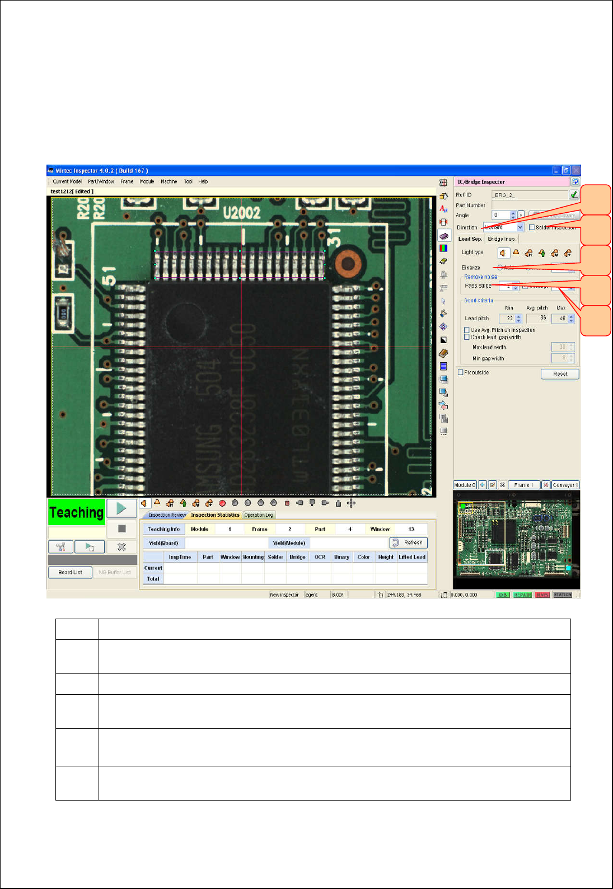Toggle the Fix outside checkbox
613x889 pixels.
(461, 372)
